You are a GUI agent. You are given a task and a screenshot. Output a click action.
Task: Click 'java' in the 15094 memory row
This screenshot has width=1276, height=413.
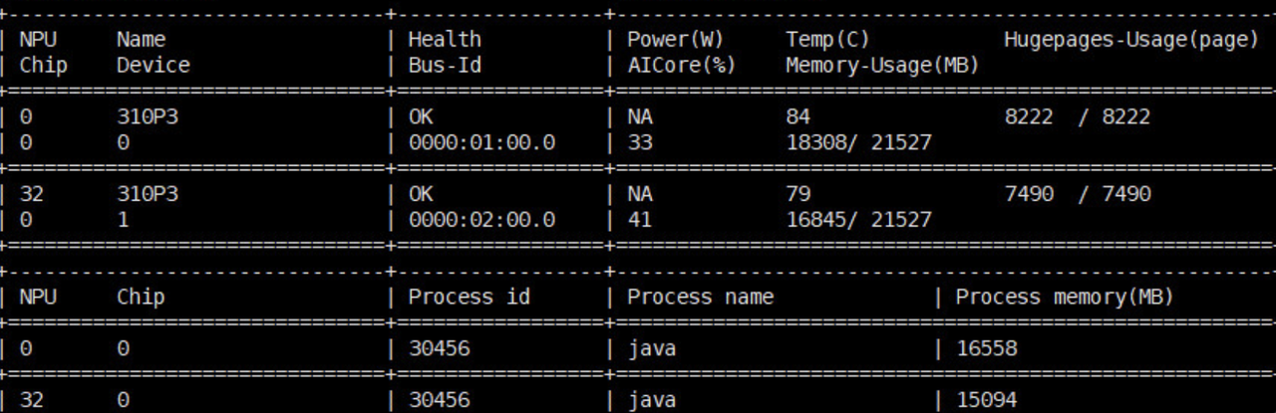click(651, 401)
